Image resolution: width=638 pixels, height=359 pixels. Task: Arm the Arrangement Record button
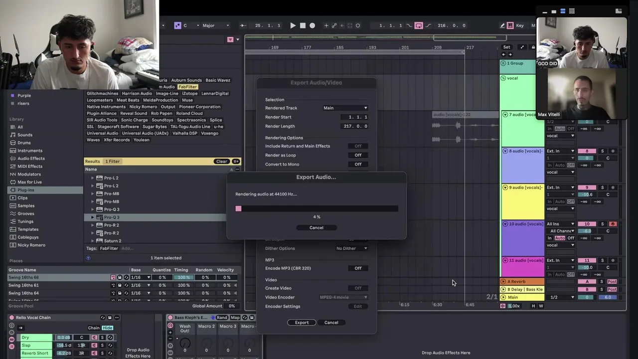coord(313,25)
